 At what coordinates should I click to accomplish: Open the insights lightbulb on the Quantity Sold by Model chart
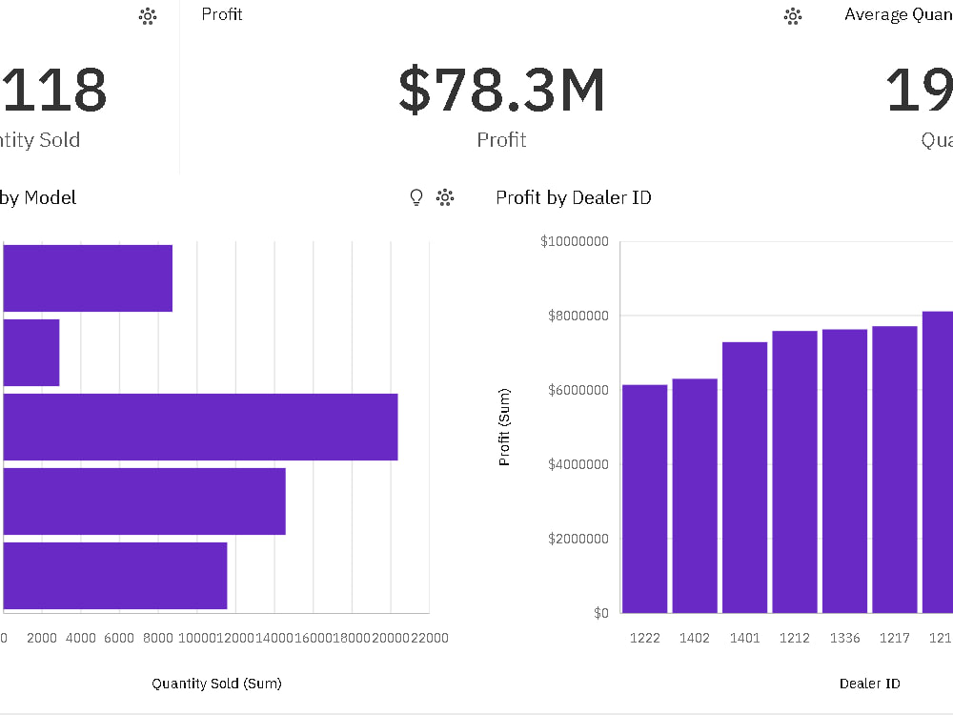(415, 196)
